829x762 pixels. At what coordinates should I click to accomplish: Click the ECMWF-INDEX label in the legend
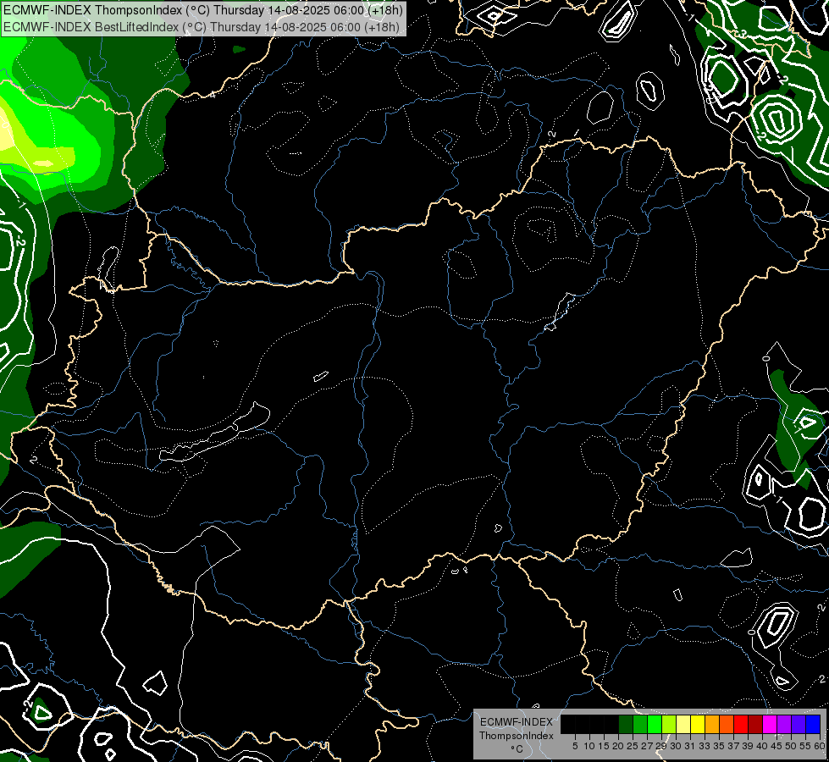[x=517, y=722]
